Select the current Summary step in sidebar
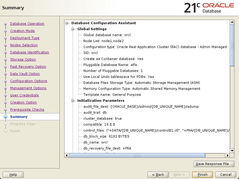 pyautogui.click(x=19, y=117)
